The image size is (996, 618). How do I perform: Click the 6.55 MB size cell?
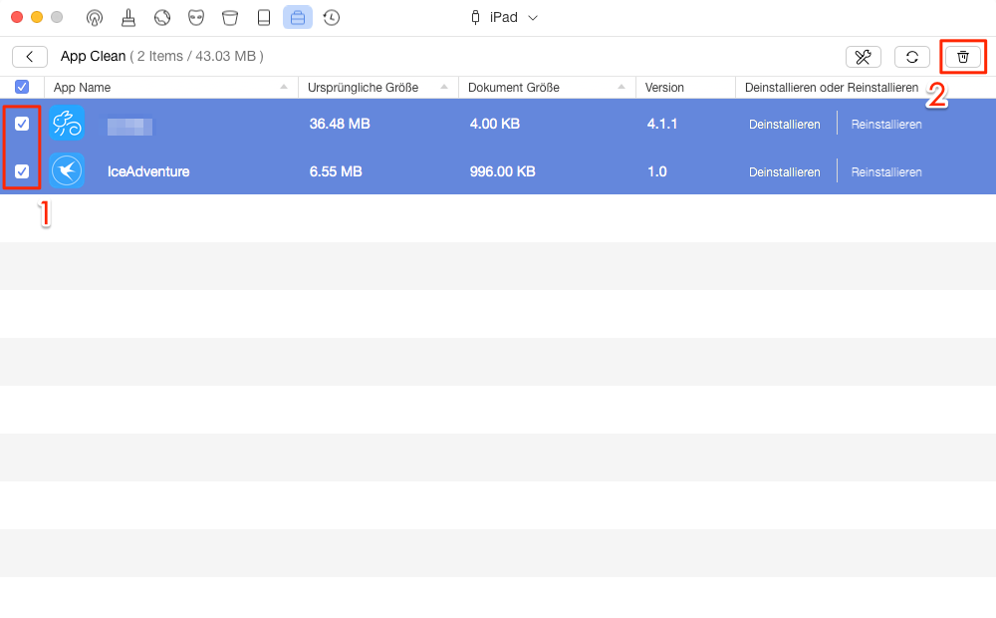(336, 171)
